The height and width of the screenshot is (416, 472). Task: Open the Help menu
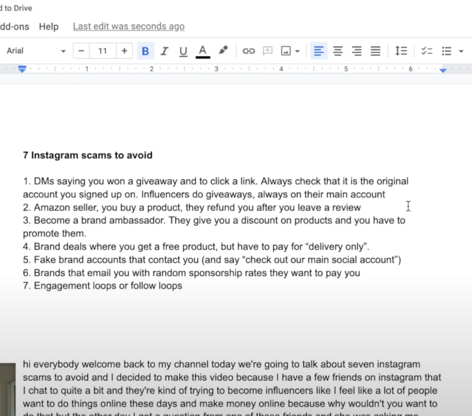click(x=49, y=26)
